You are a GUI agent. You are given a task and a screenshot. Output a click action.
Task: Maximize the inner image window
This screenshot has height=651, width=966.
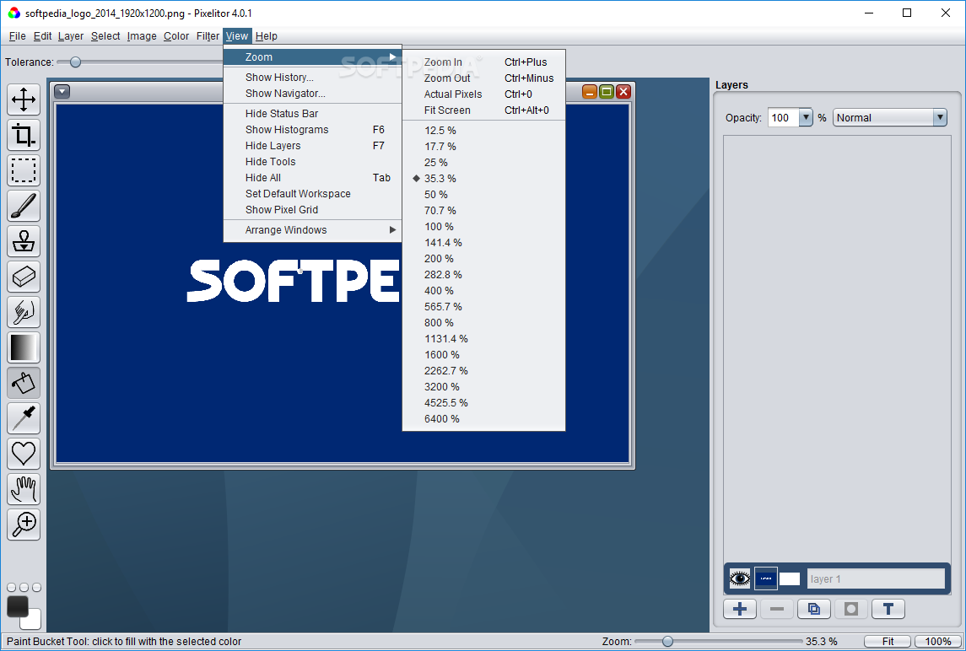(x=607, y=92)
